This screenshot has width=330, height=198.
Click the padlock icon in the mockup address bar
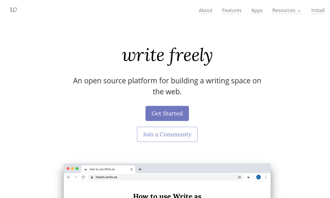[92, 177]
